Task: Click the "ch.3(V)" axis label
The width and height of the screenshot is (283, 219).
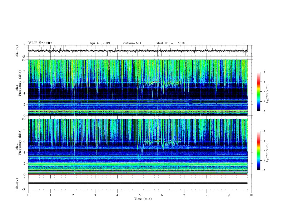Action: [x=17, y=184]
